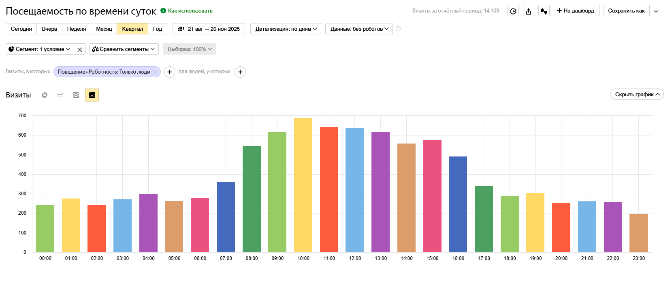
Task: Click the light blue 12:00 bar
Action: (354, 190)
